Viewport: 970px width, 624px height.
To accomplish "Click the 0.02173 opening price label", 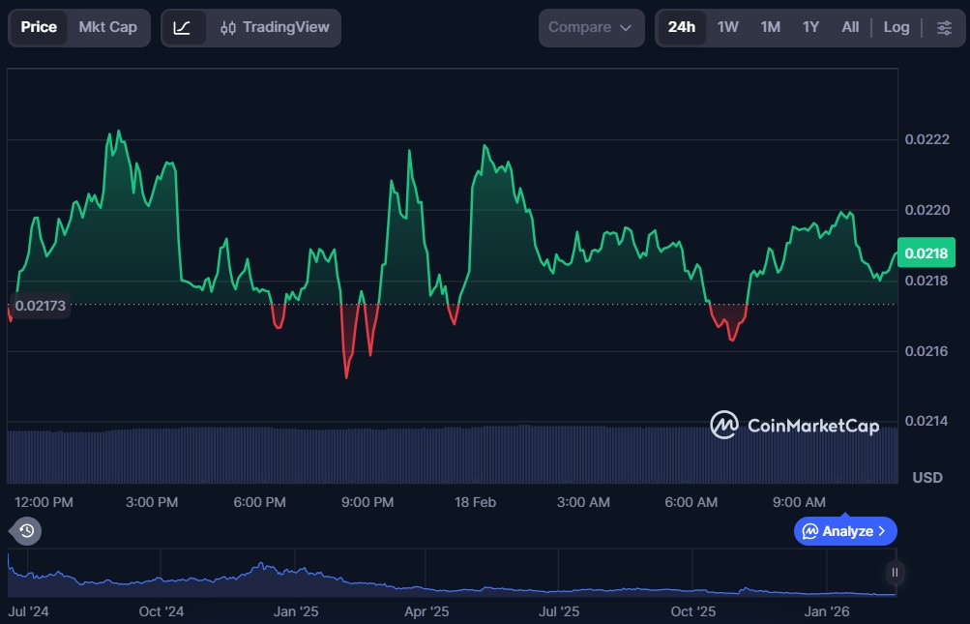I will pyautogui.click(x=41, y=306).
